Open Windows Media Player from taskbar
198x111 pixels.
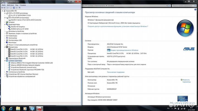click(x=25, y=109)
